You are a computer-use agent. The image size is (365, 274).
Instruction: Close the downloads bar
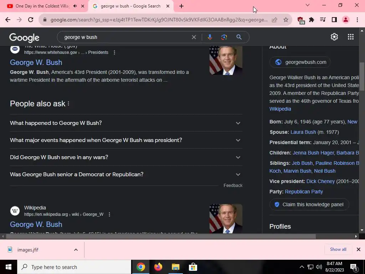[359, 249]
